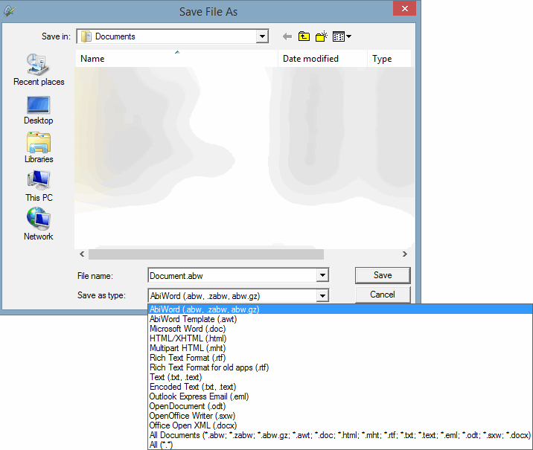Screen dimensions: 533x450
Task: Collapse the Save as type dropdown arrow
Action: pyautogui.click(x=322, y=296)
